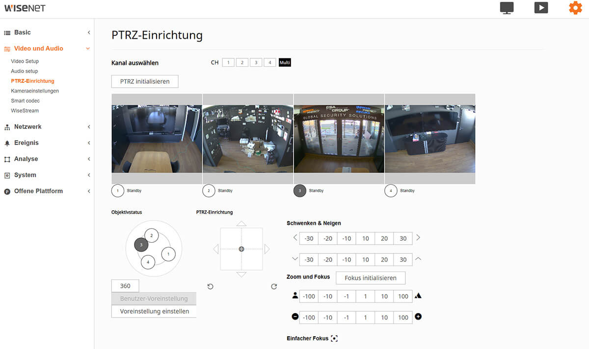The height and width of the screenshot is (349, 589).
Task: Rotate lens clockwise with right rotate icon
Action: pyautogui.click(x=274, y=286)
